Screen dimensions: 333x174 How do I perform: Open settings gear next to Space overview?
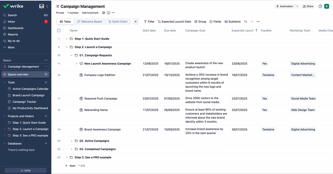coord(46,74)
